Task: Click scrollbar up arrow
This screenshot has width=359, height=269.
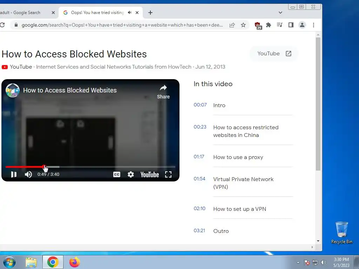Action: click(x=318, y=35)
